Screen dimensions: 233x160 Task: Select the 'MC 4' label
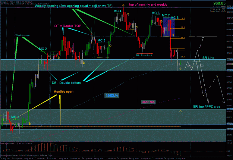point(117,11)
